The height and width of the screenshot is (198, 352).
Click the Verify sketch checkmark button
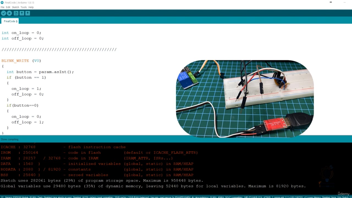tap(4, 13)
